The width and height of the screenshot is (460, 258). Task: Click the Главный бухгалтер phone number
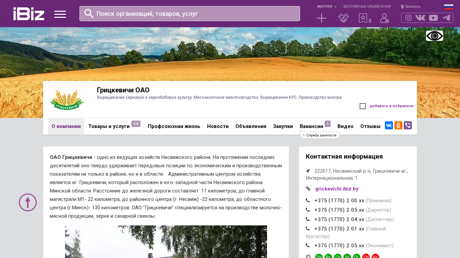339,229
